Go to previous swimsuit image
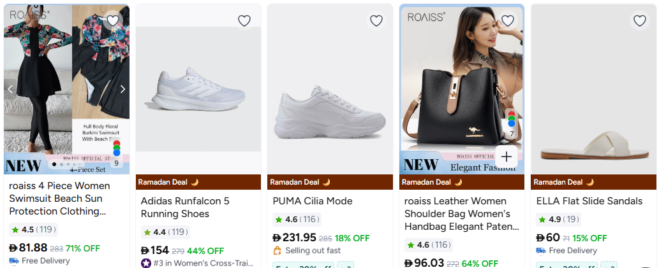Screen dimensions: 659x268 [x=10, y=89]
